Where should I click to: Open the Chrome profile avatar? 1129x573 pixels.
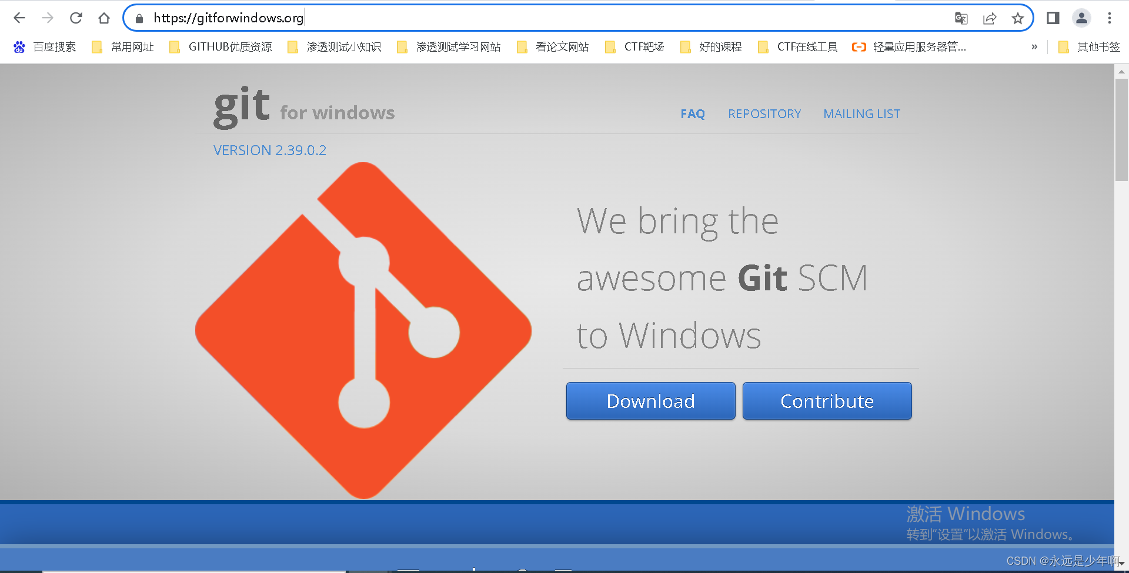1081,18
